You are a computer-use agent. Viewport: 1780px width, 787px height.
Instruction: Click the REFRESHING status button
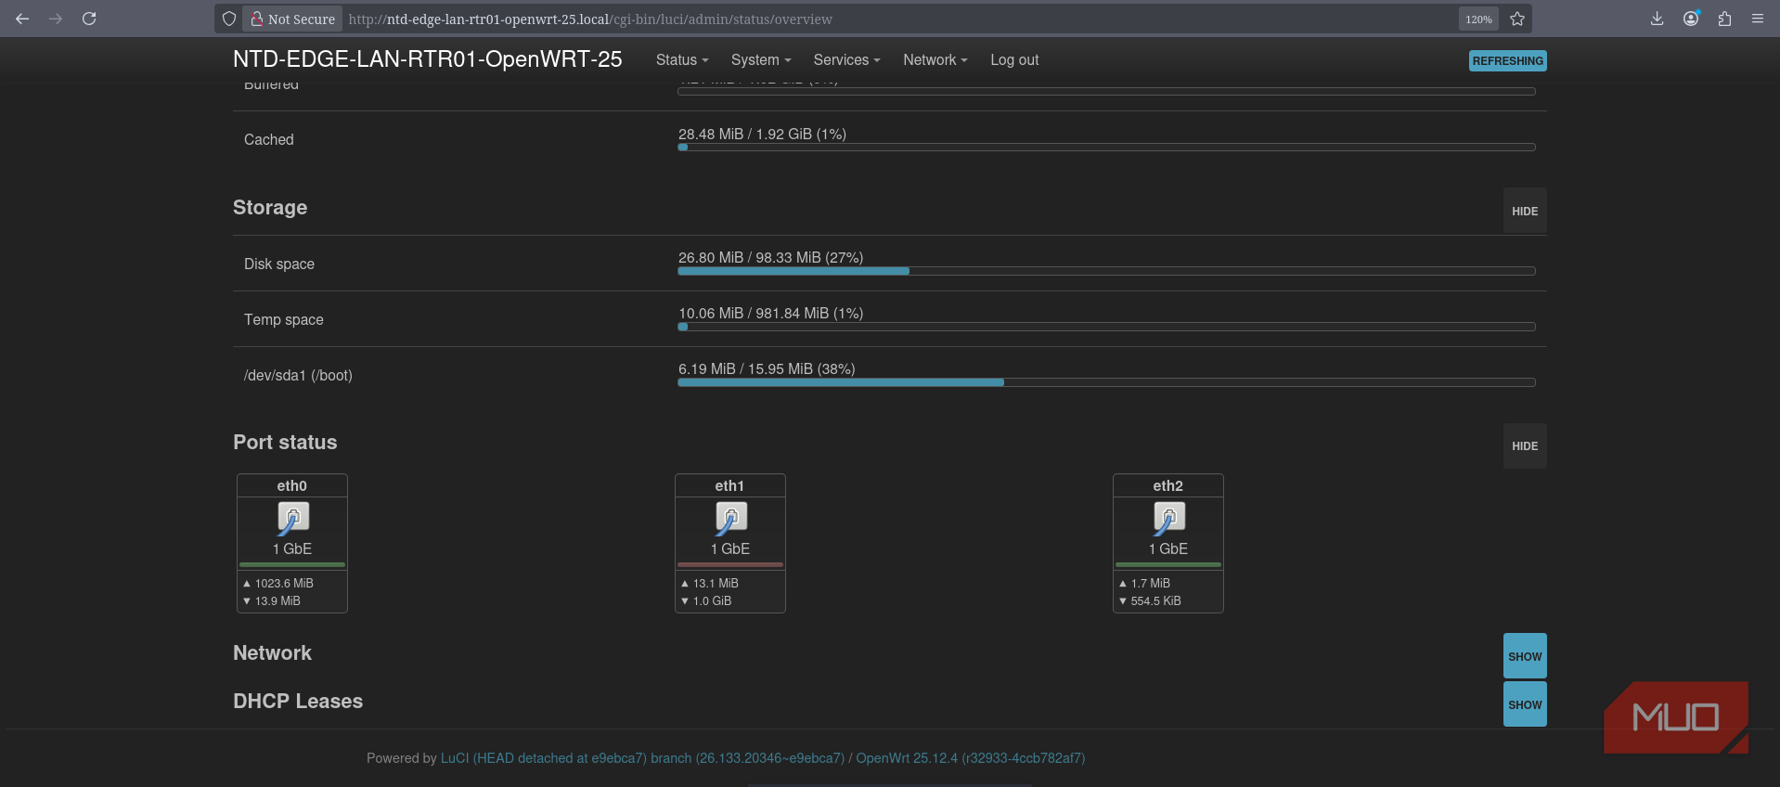[x=1507, y=61]
